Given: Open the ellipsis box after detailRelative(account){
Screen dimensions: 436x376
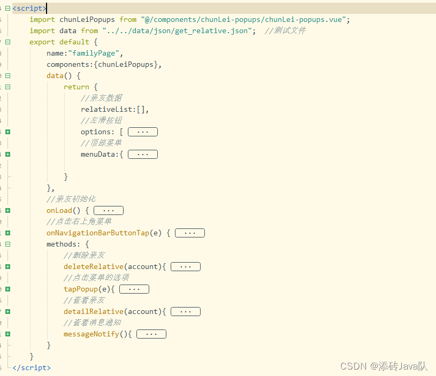Looking at the screenshot, I should [186, 311].
